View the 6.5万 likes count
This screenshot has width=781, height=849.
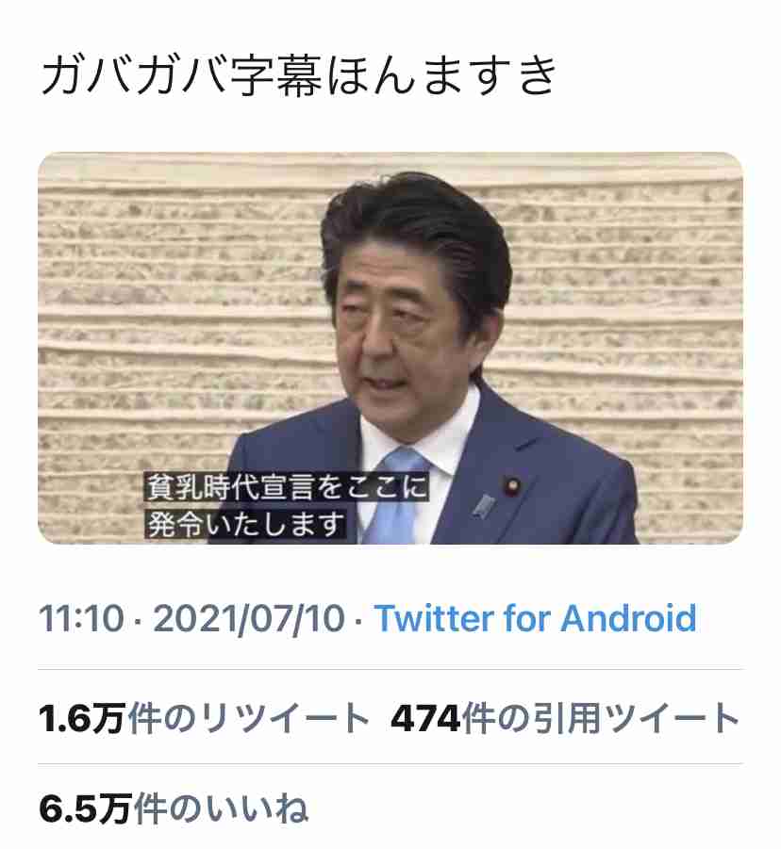click(x=85, y=808)
